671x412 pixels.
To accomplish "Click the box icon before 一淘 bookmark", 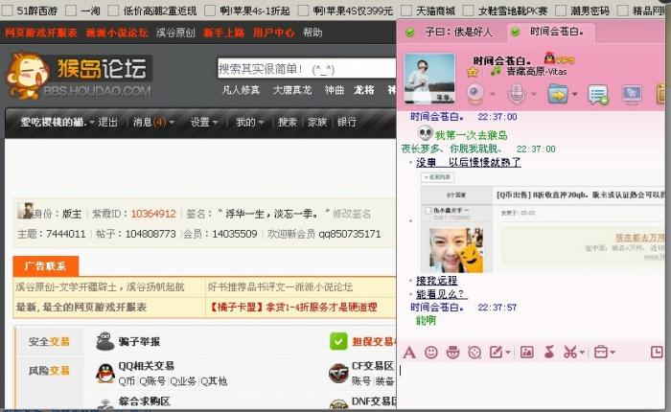I will tap(71, 11).
